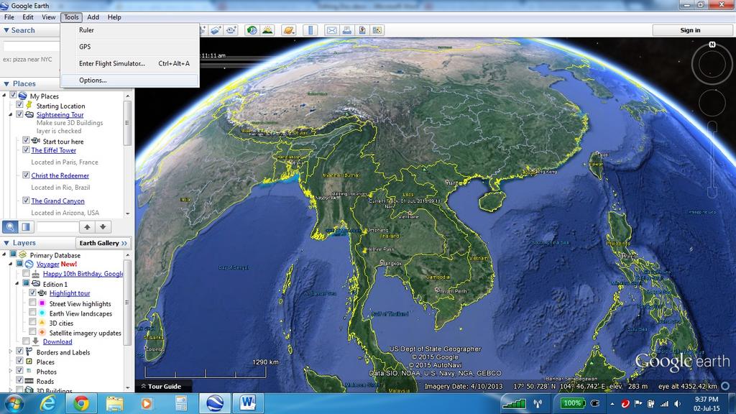This screenshot has height=414, width=736.
Task: Open Options from the Tools menu
Action: (130, 80)
